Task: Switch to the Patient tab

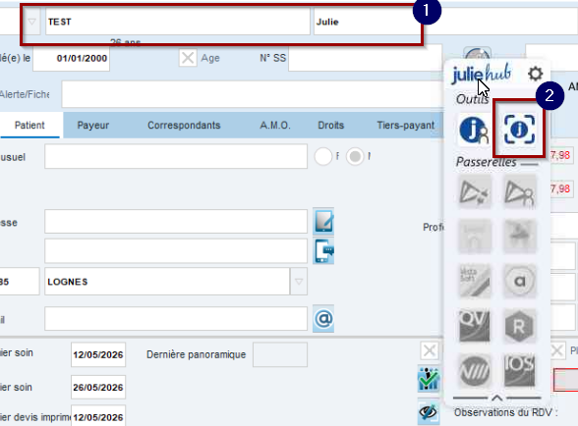Action: 29,126
